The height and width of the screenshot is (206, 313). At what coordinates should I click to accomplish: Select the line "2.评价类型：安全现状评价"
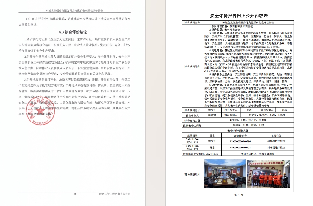(x=225, y=30)
